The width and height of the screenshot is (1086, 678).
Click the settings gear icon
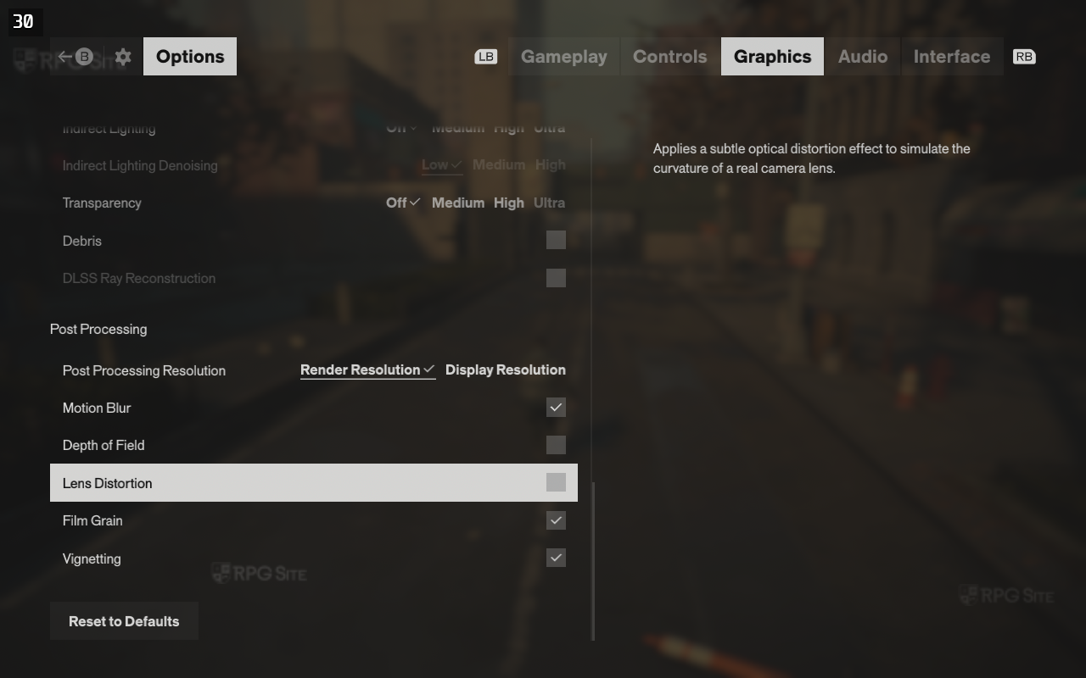pyautogui.click(x=123, y=57)
